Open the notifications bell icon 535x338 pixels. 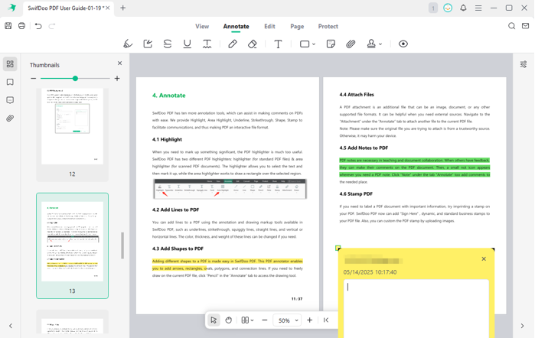[463, 8]
